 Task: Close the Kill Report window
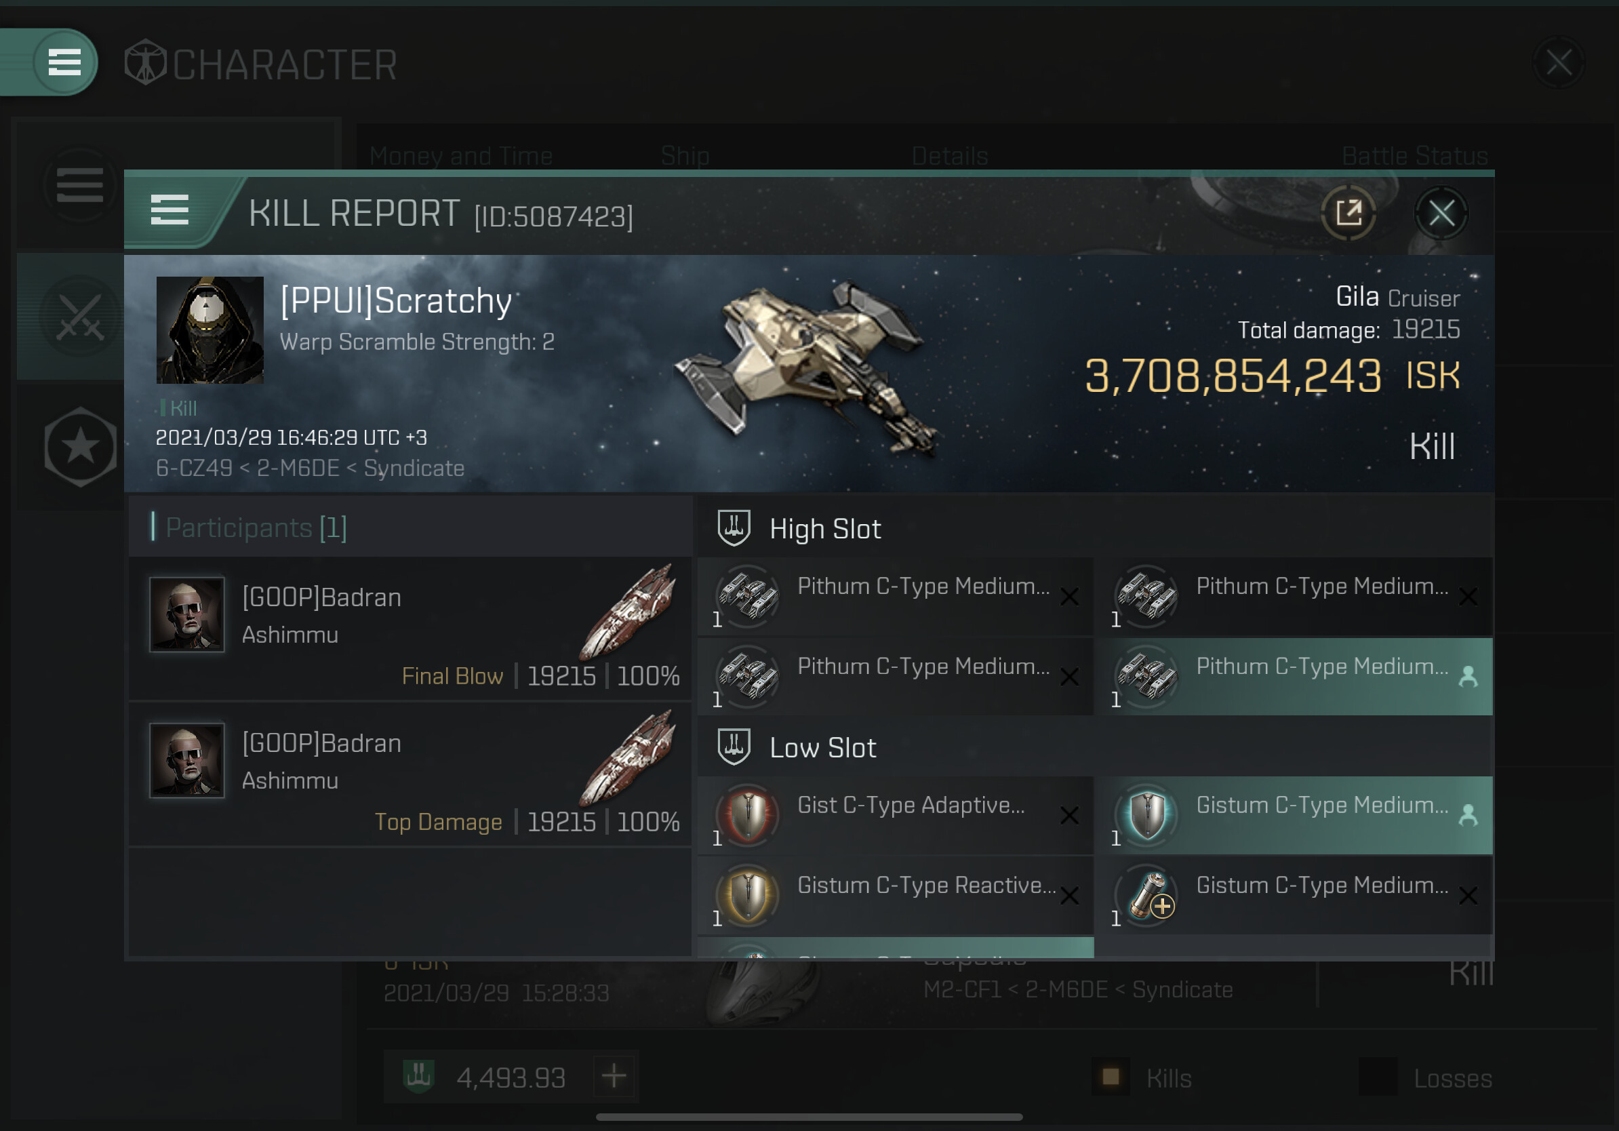[x=1441, y=213]
